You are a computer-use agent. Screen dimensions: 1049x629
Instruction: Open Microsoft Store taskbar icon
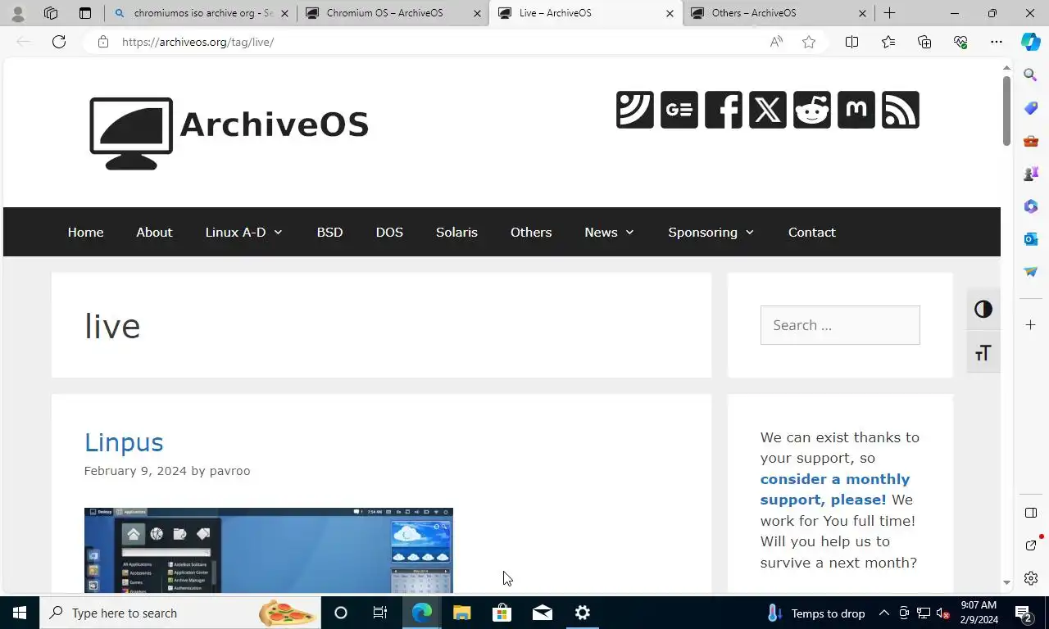pos(502,613)
